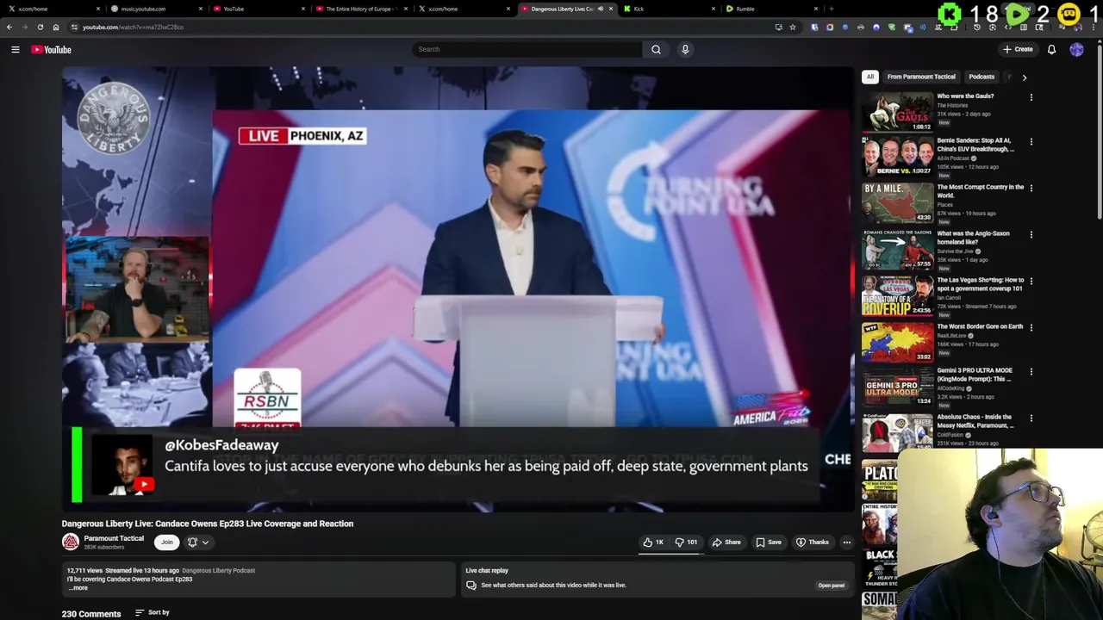Bookmark this page with the star icon
This screenshot has height=620, width=1103.
pos(793,27)
